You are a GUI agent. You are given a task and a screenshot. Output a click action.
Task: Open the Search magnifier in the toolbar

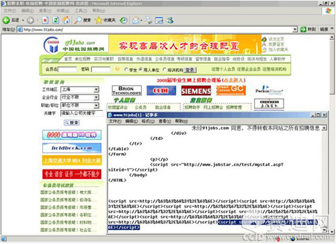78,20
